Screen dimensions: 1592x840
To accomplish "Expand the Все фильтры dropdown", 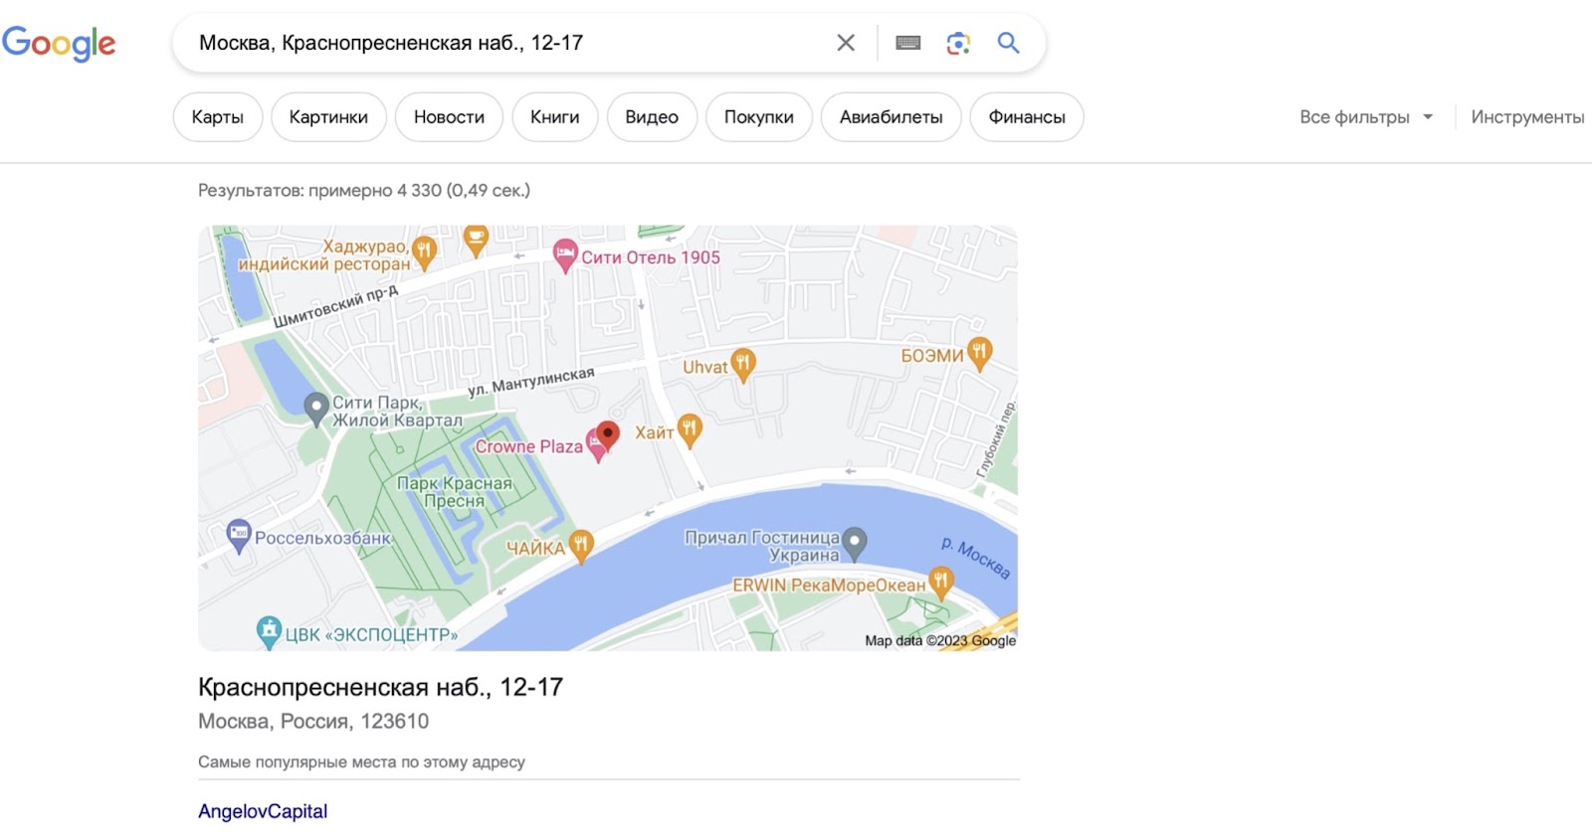I will 1366,117.
